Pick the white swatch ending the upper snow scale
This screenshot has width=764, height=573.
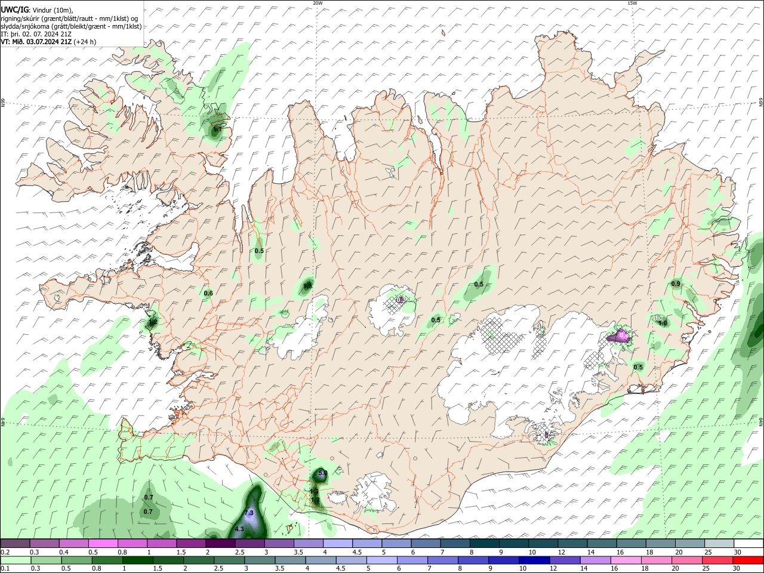(748, 544)
